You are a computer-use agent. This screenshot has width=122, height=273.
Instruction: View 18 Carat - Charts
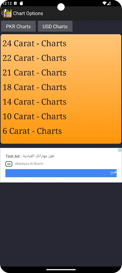(x=34, y=87)
